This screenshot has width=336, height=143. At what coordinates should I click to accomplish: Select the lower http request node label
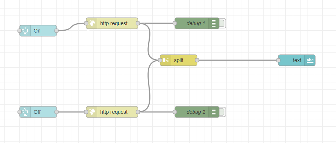pos(114,112)
